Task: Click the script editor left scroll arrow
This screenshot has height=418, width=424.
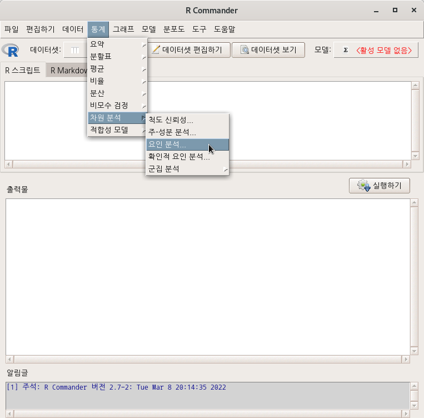Action: point(9,164)
